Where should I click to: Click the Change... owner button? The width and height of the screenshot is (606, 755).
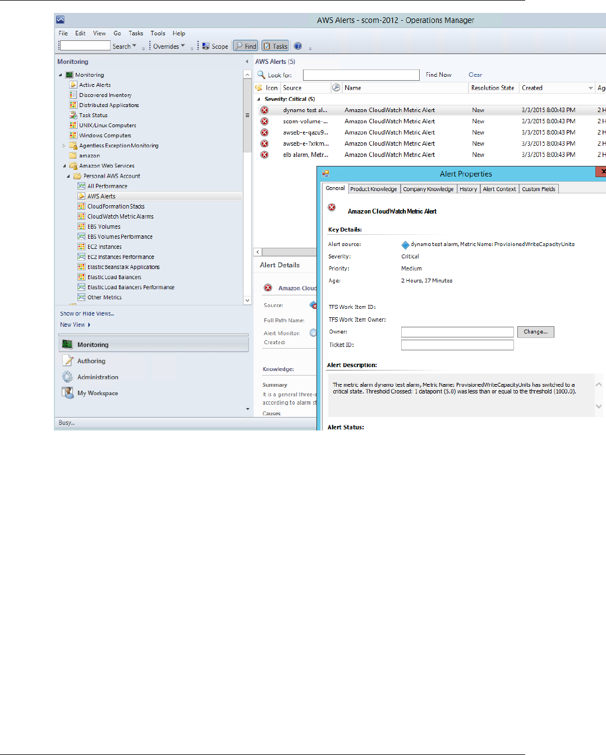536,332
